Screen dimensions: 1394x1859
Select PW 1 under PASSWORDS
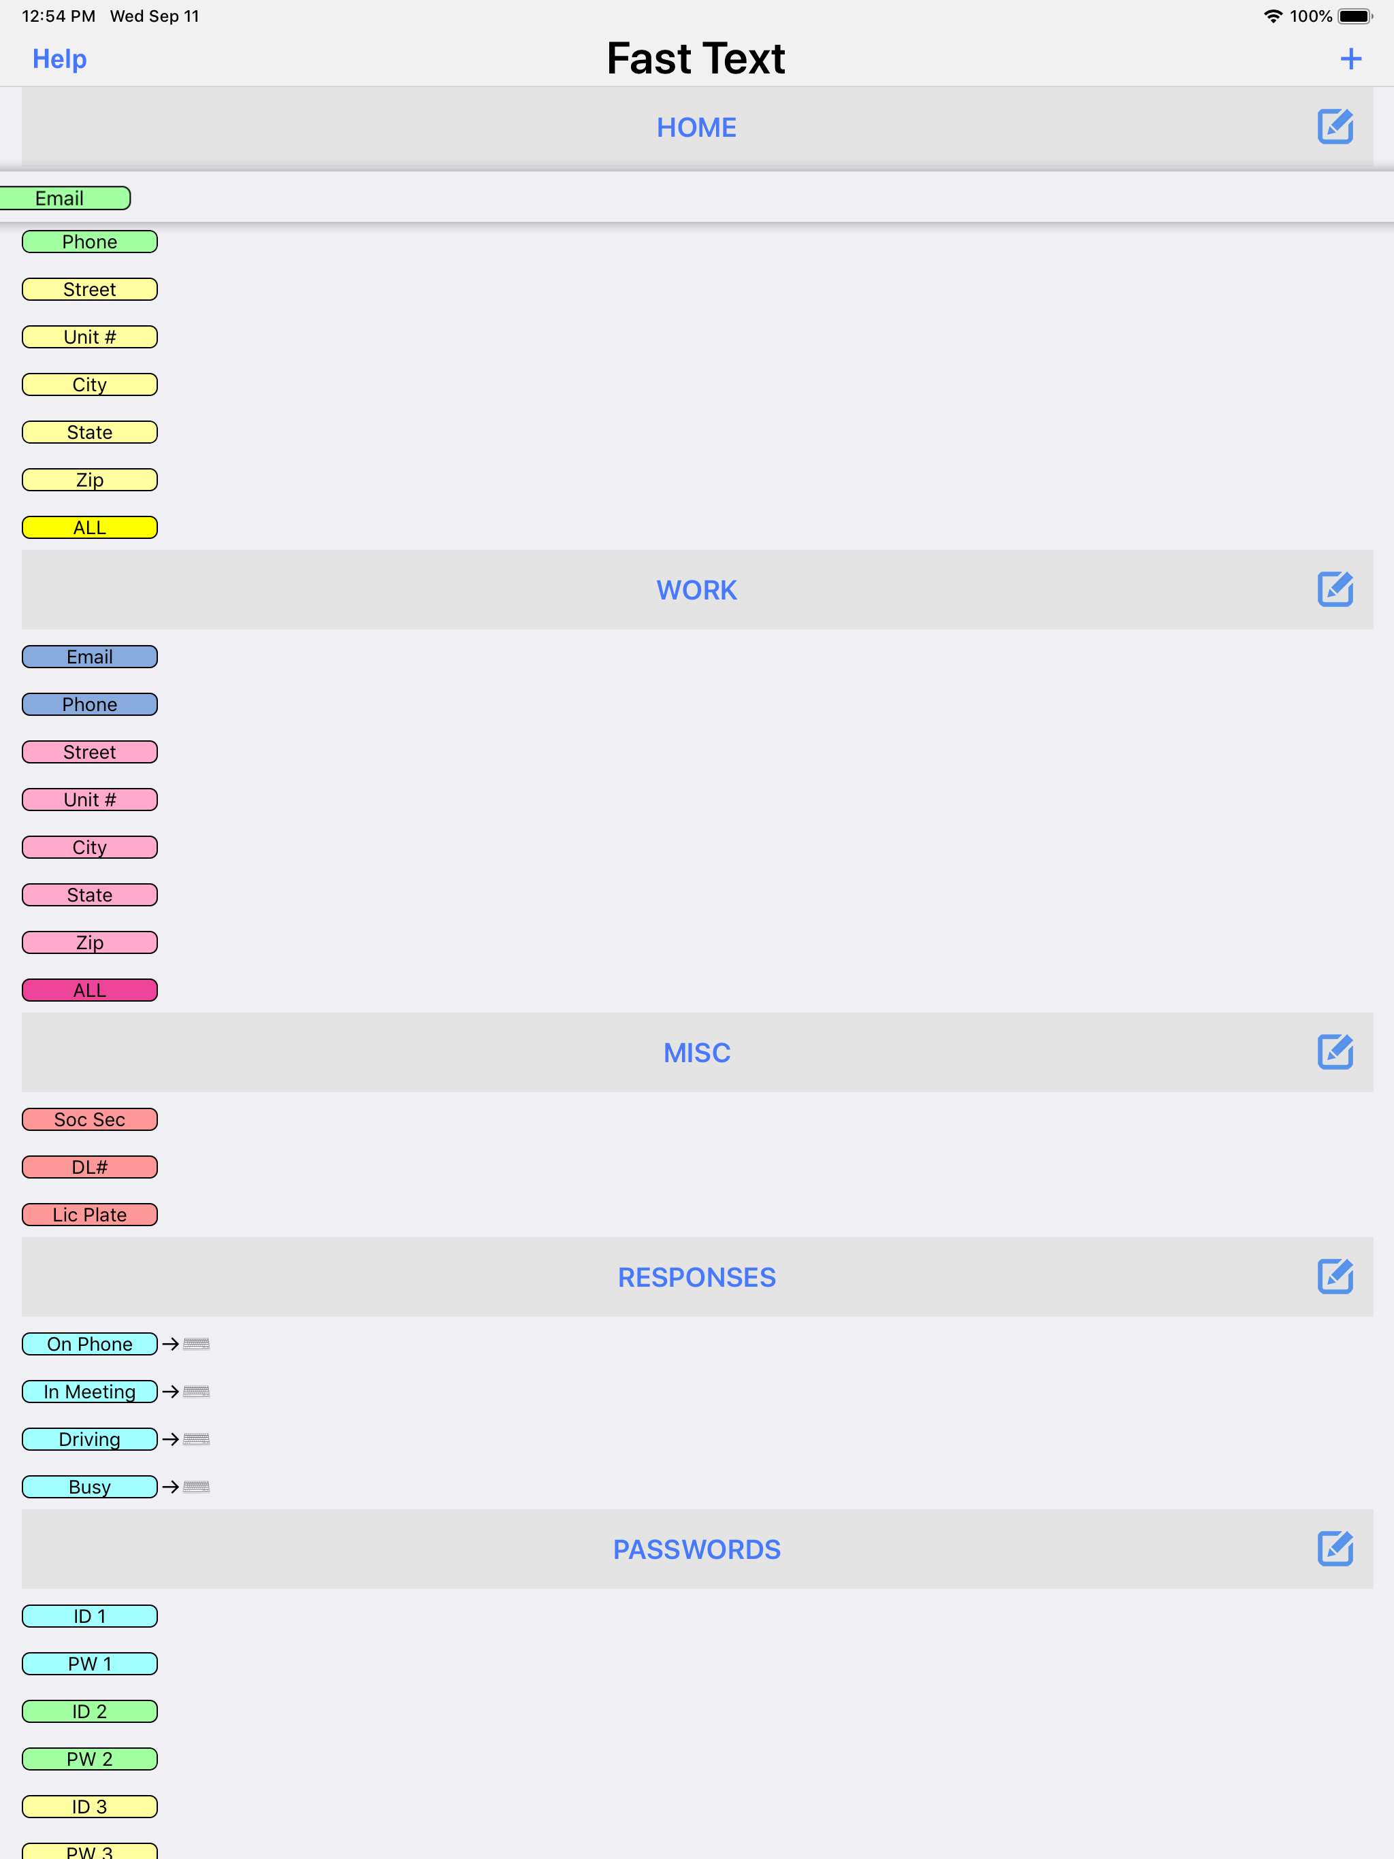89,1663
